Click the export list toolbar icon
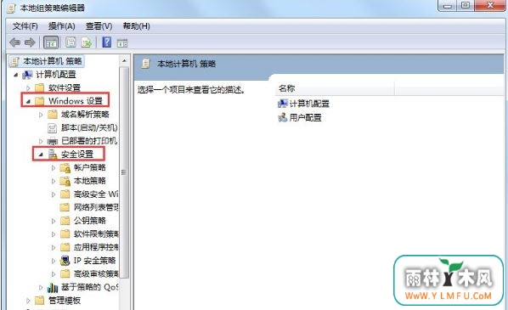Image resolution: width=508 pixels, height=310 pixels. (x=87, y=42)
